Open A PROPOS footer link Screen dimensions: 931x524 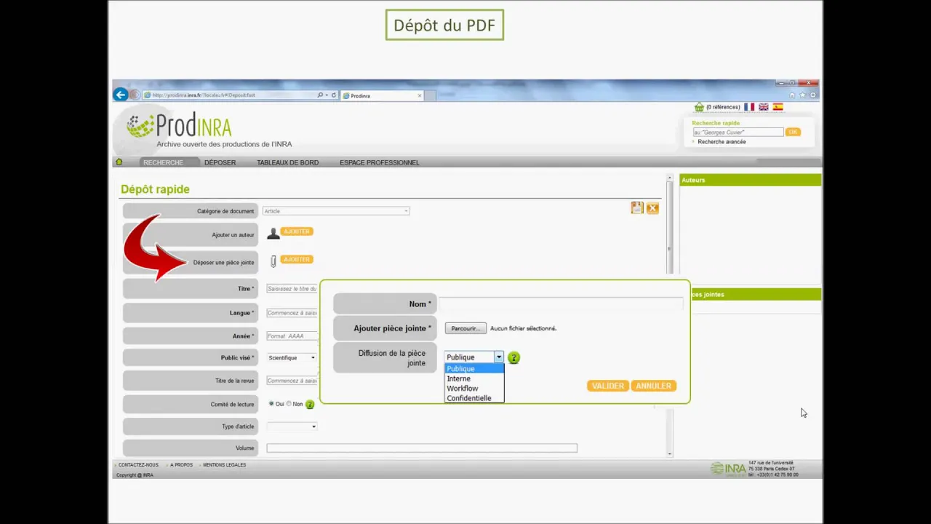point(181,465)
